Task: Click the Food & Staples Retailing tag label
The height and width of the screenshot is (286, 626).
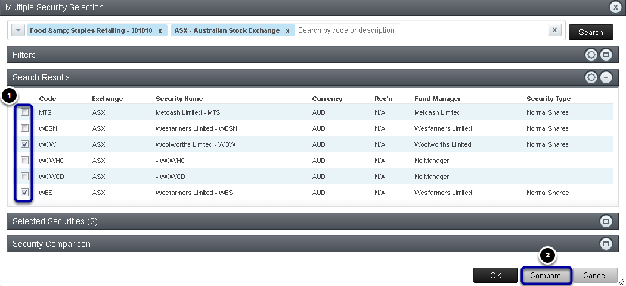Action: tap(91, 30)
